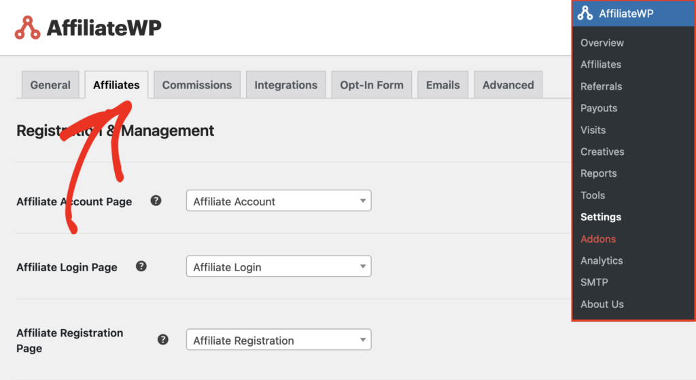Click the Affiliate Login Page label
Viewport: 696px width, 380px height.
point(67,267)
